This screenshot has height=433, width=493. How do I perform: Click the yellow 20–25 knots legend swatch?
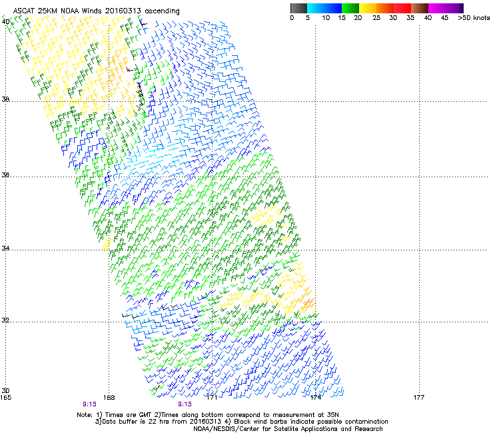[368, 8]
